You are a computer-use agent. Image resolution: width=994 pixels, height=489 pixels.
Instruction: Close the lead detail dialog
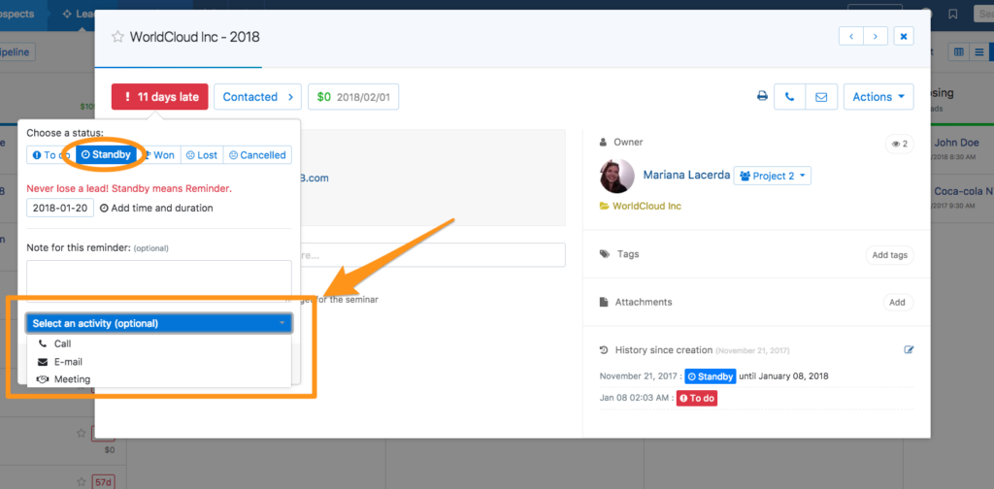click(x=904, y=36)
